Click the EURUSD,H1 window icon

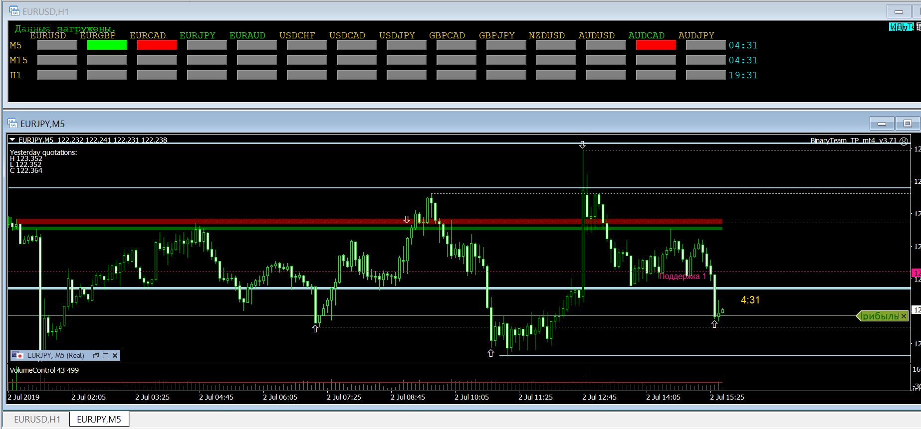tap(14, 11)
